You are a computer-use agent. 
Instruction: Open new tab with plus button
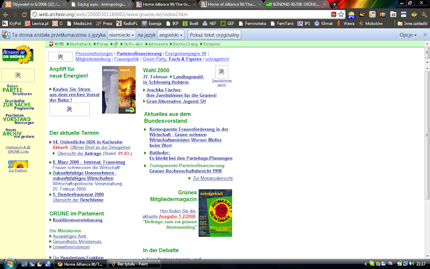pyautogui.click(x=334, y=4)
